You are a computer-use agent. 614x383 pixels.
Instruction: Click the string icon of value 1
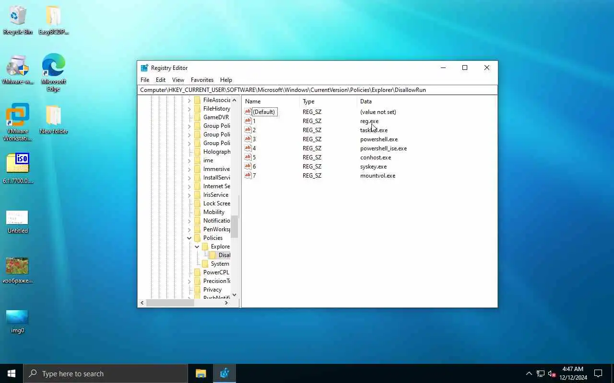248,121
